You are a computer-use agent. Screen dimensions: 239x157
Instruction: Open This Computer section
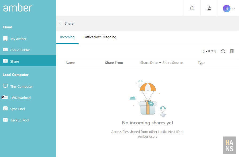[x=28, y=86]
